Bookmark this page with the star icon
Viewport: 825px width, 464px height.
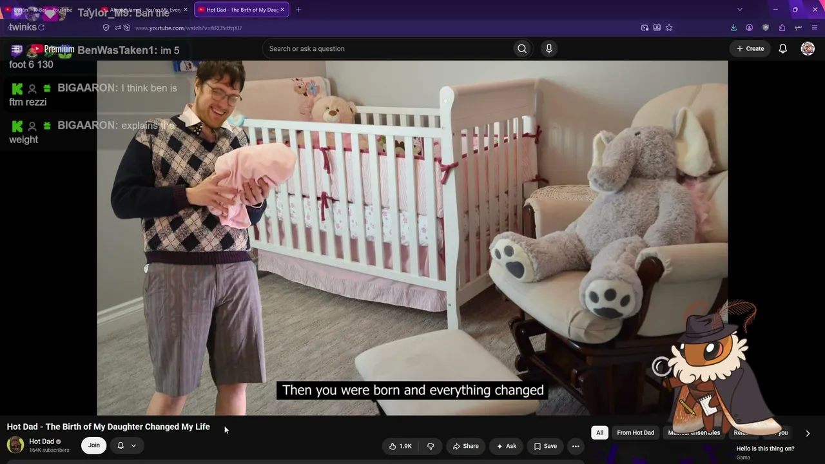(x=669, y=28)
